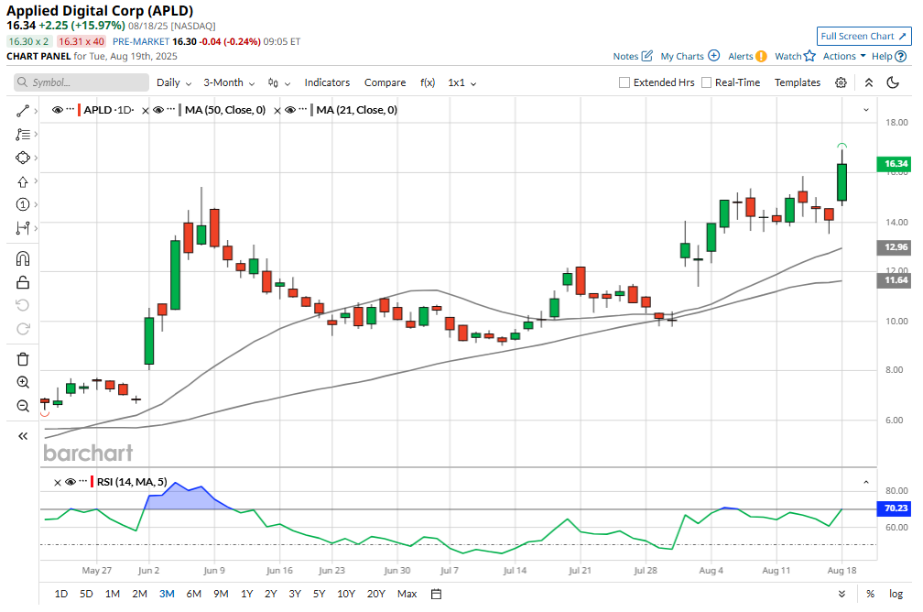Remove the MA 50 indicator with X
The image size is (923, 612).
coord(146,110)
